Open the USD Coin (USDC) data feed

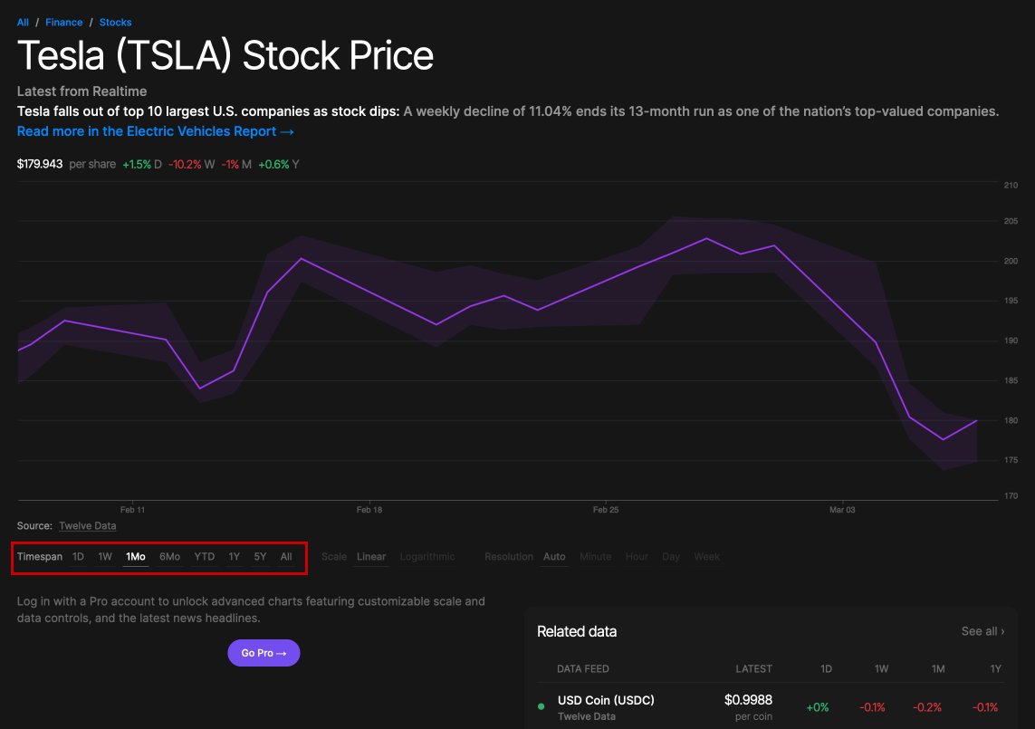pos(606,700)
